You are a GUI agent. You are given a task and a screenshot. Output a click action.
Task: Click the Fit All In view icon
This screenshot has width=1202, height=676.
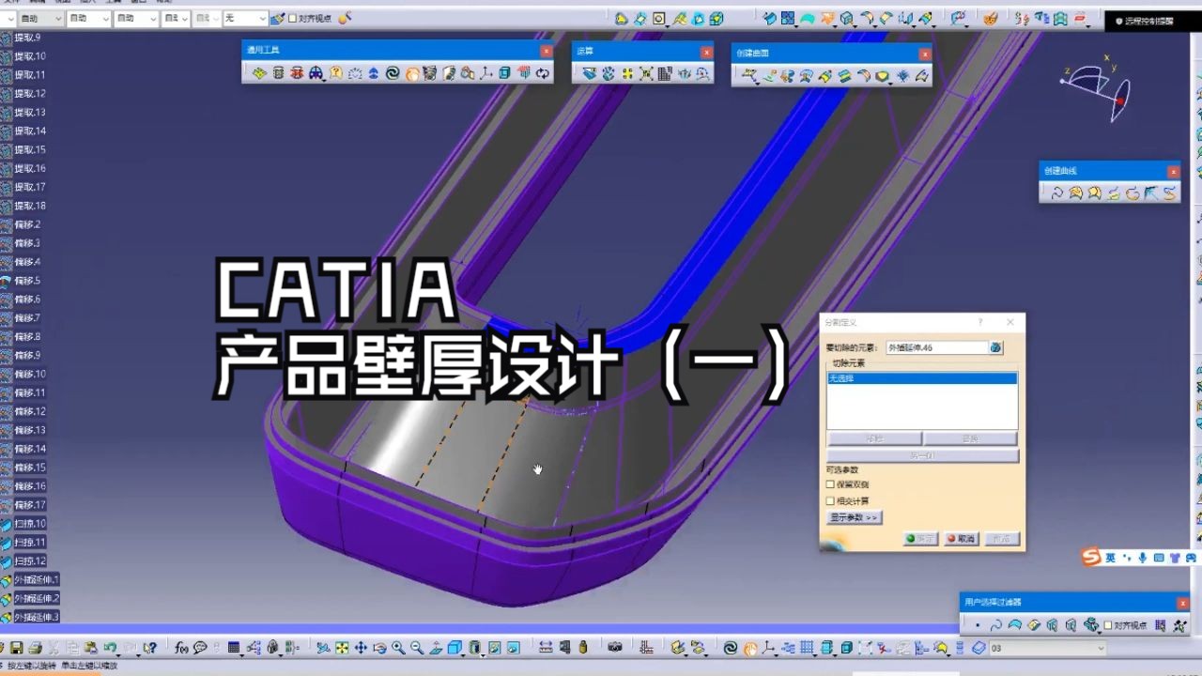342,648
